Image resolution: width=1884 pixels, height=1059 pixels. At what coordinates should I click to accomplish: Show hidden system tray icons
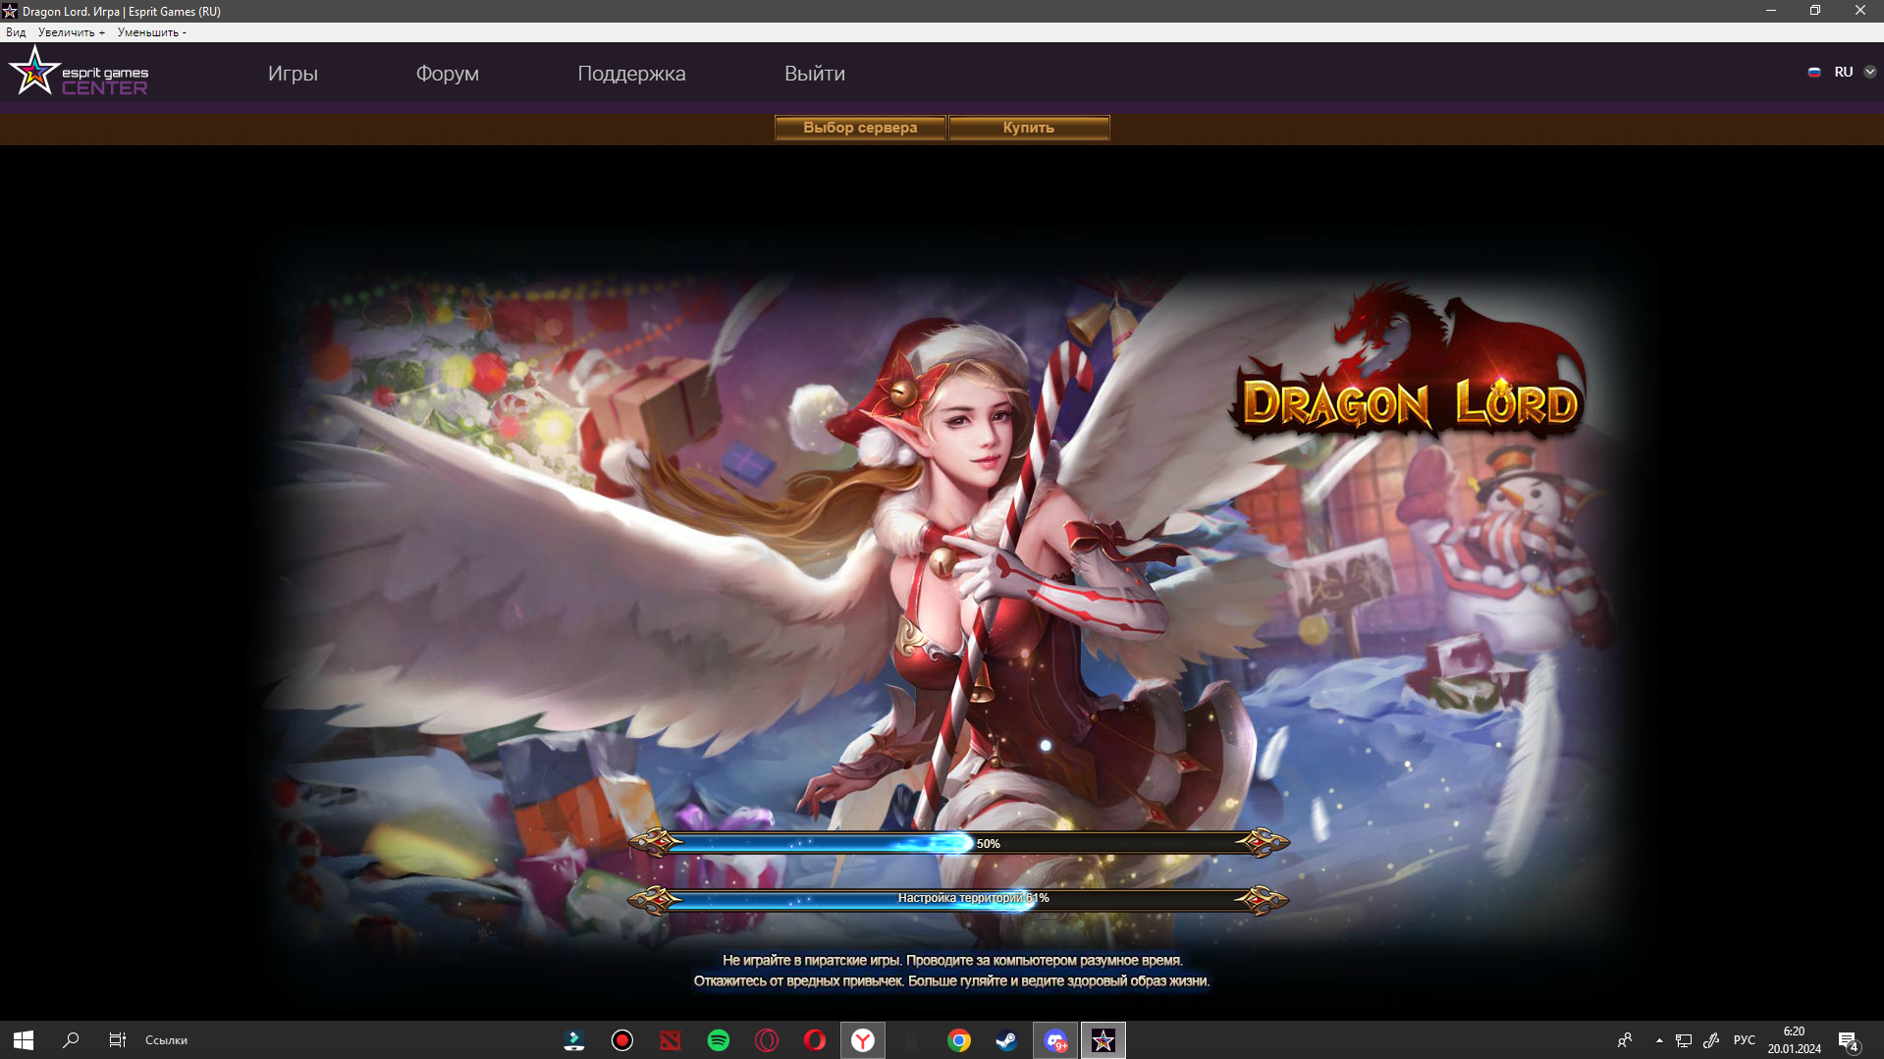point(1659,1040)
